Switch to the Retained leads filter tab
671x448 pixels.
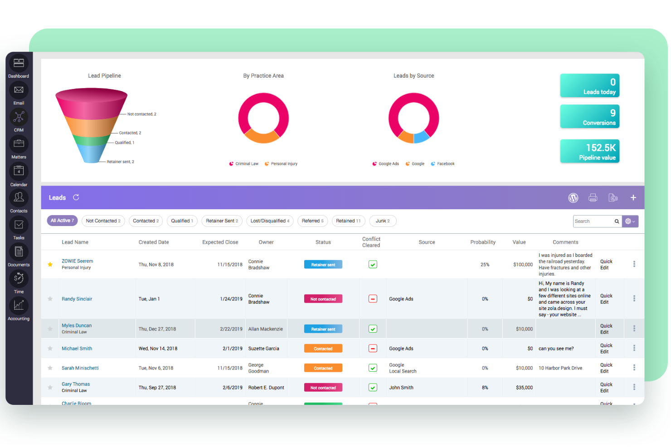[348, 221]
